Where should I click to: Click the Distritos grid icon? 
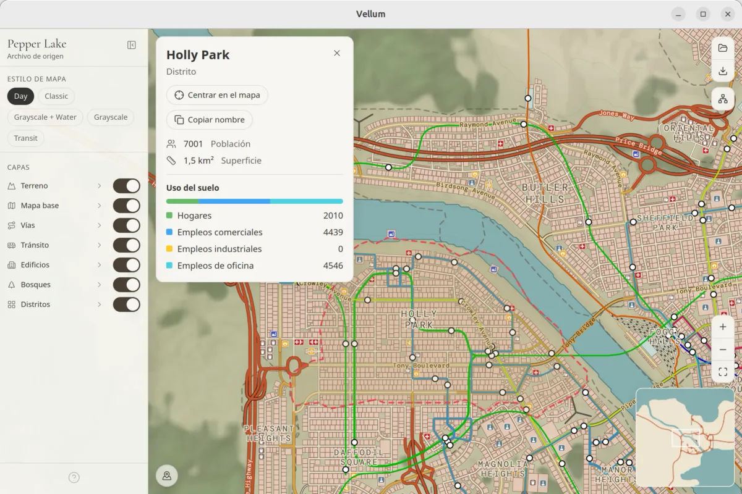click(x=12, y=304)
